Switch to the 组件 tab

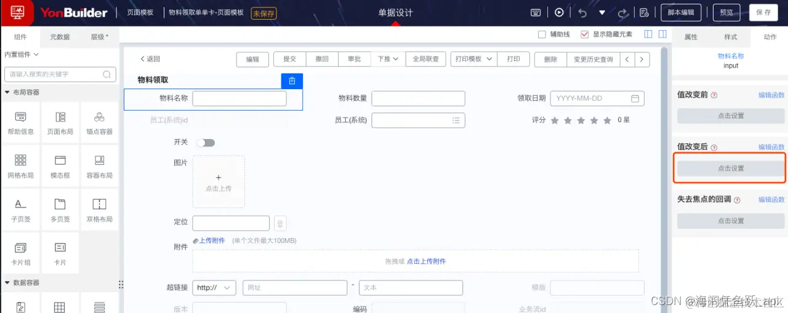tap(20, 37)
